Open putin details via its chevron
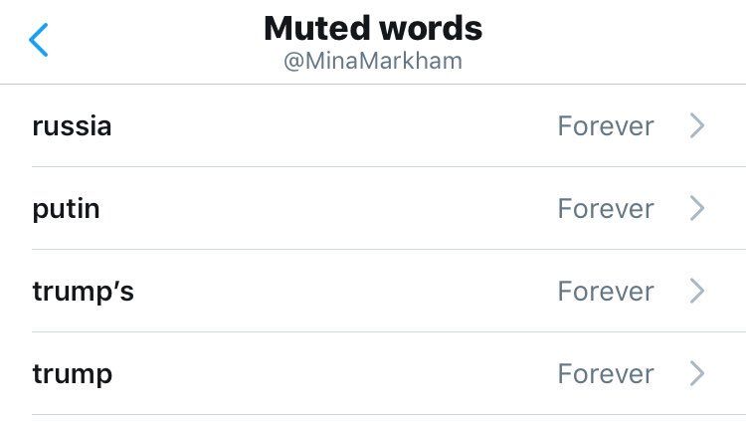Viewport: 746px width, 422px height. point(697,209)
